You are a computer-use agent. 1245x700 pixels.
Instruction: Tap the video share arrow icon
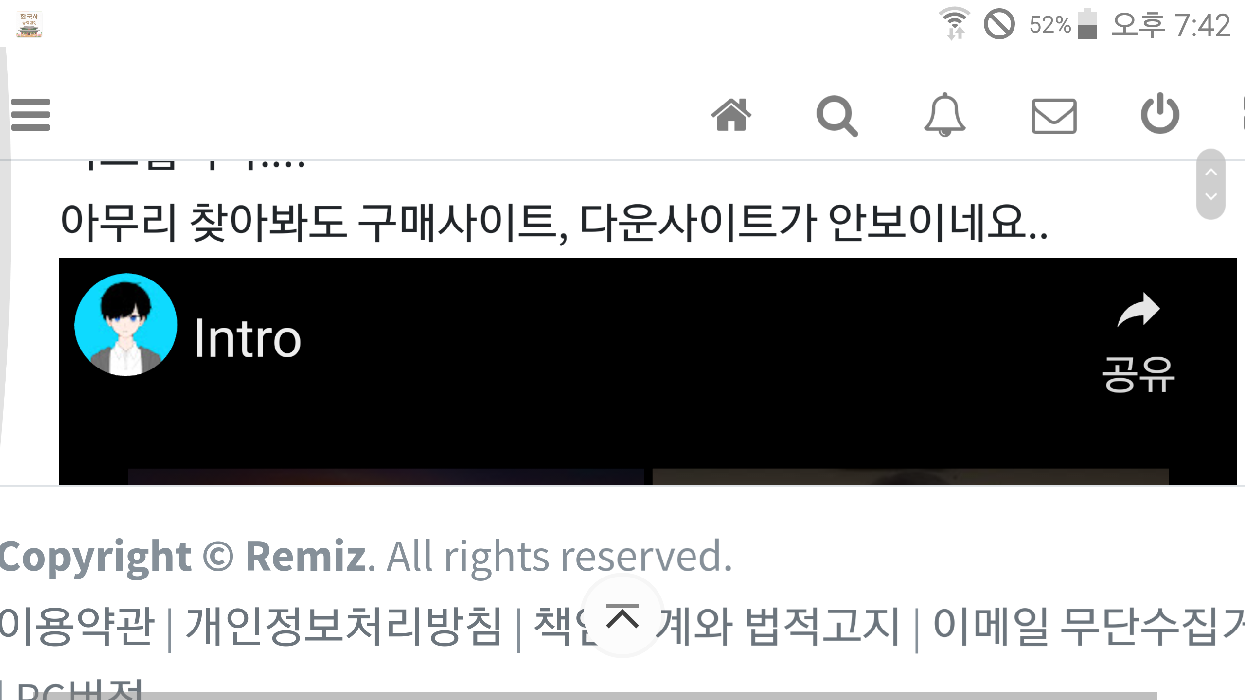[x=1138, y=310]
